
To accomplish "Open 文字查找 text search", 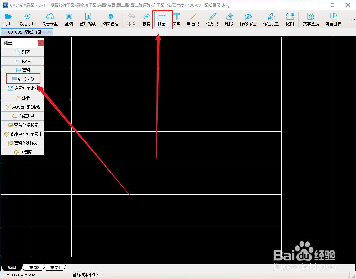I will [311, 19].
